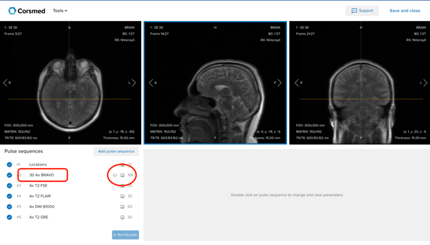Viewport: 430px width, 245px height.
Task: Go to next frame in axial viewer
Action: coord(134,83)
